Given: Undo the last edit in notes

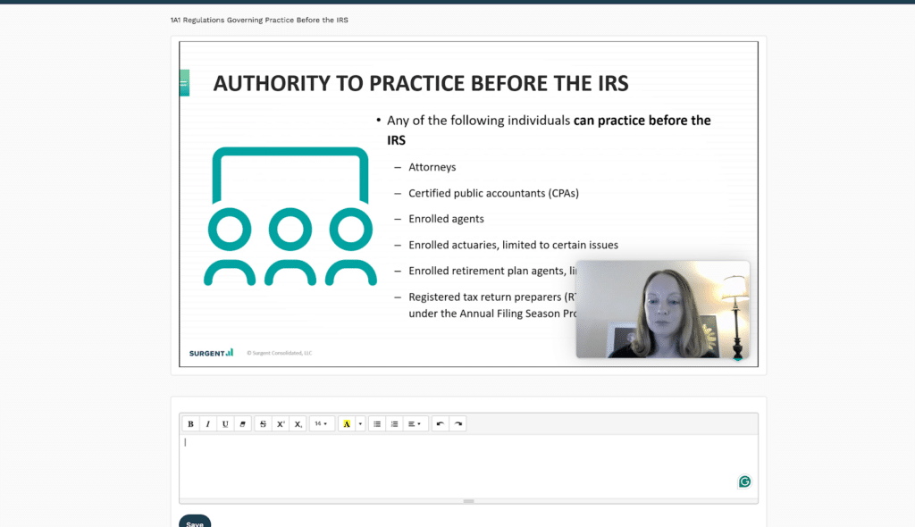Looking at the screenshot, I should (x=441, y=424).
